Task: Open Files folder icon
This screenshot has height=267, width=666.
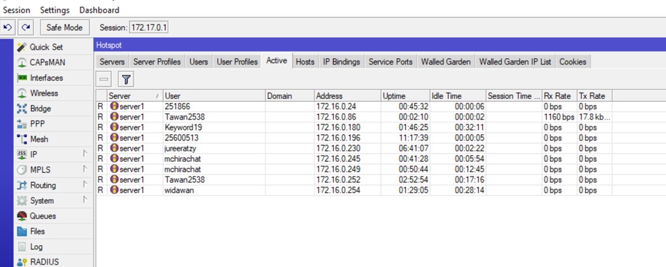Action: point(22,232)
